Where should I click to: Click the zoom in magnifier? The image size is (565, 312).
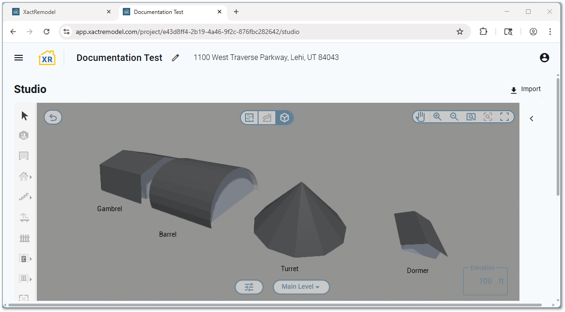(437, 117)
